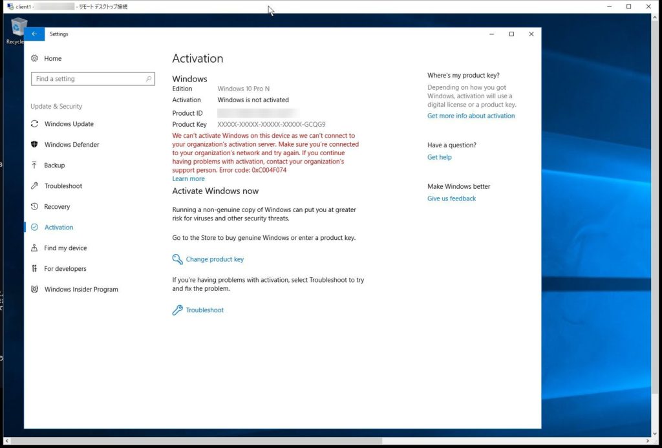Click the Find my device person icon
The image size is (662, 448).
(x=35, y=248)
